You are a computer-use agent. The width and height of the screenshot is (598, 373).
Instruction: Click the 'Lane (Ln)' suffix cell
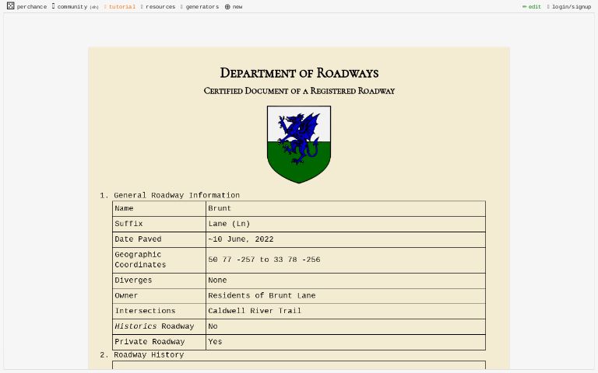point(229,224)
